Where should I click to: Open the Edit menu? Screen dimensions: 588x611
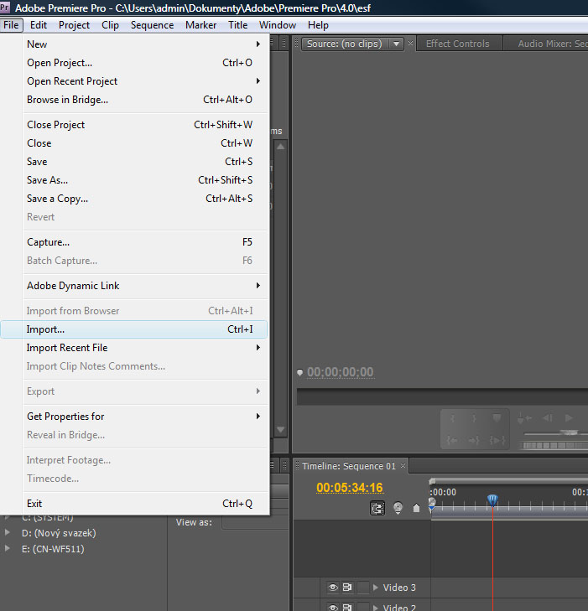coord(39,25)
